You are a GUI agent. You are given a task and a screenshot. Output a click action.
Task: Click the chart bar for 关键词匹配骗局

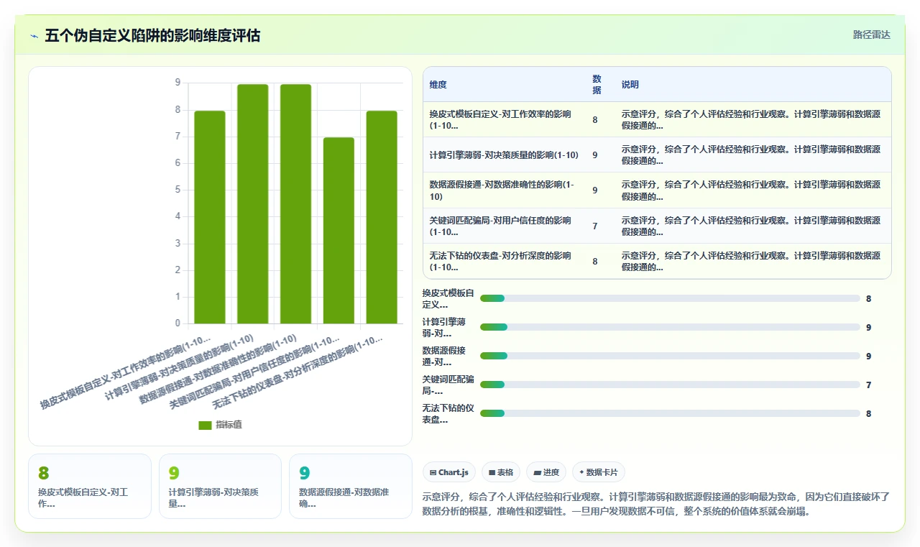coord(339,231)
